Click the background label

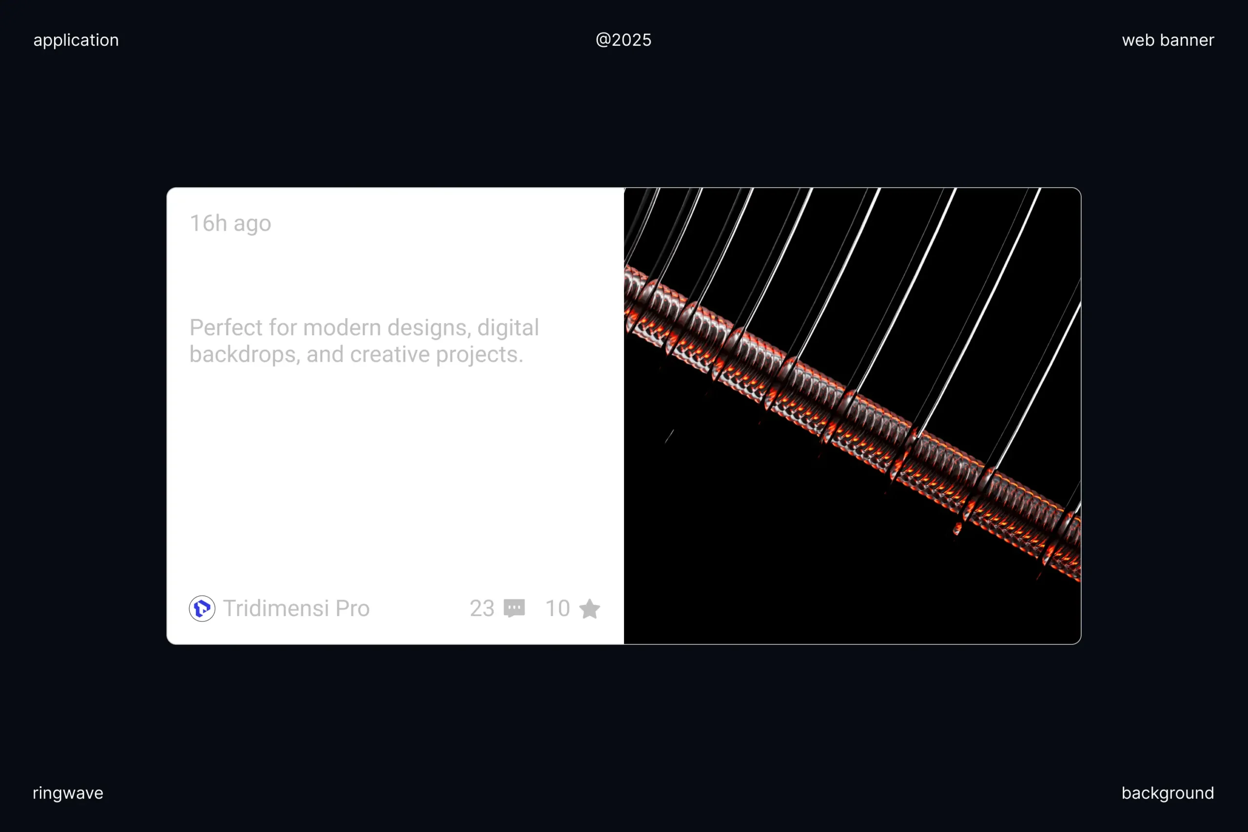pos(1168,793)
